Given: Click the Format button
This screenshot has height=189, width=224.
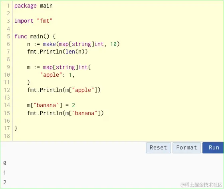Looking at the screenshot, I should click(186, 148).
